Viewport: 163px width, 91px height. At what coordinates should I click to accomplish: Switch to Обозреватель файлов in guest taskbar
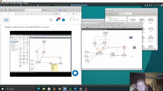[x=61, y=5]
